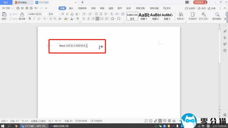
Task: Click the 分享 (Share) button
Action: pos(211,8)
